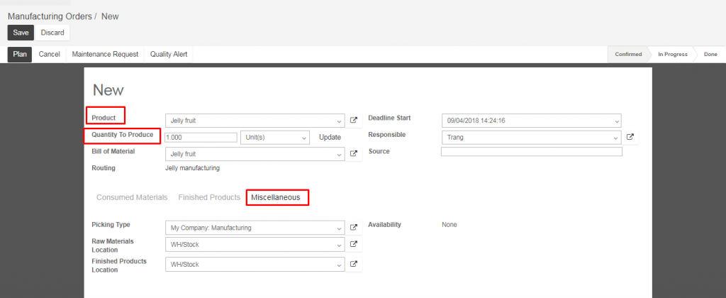Focus the Source input field
Screen dimensions: 726x298
pyautogui.click(x=532, y=152)
